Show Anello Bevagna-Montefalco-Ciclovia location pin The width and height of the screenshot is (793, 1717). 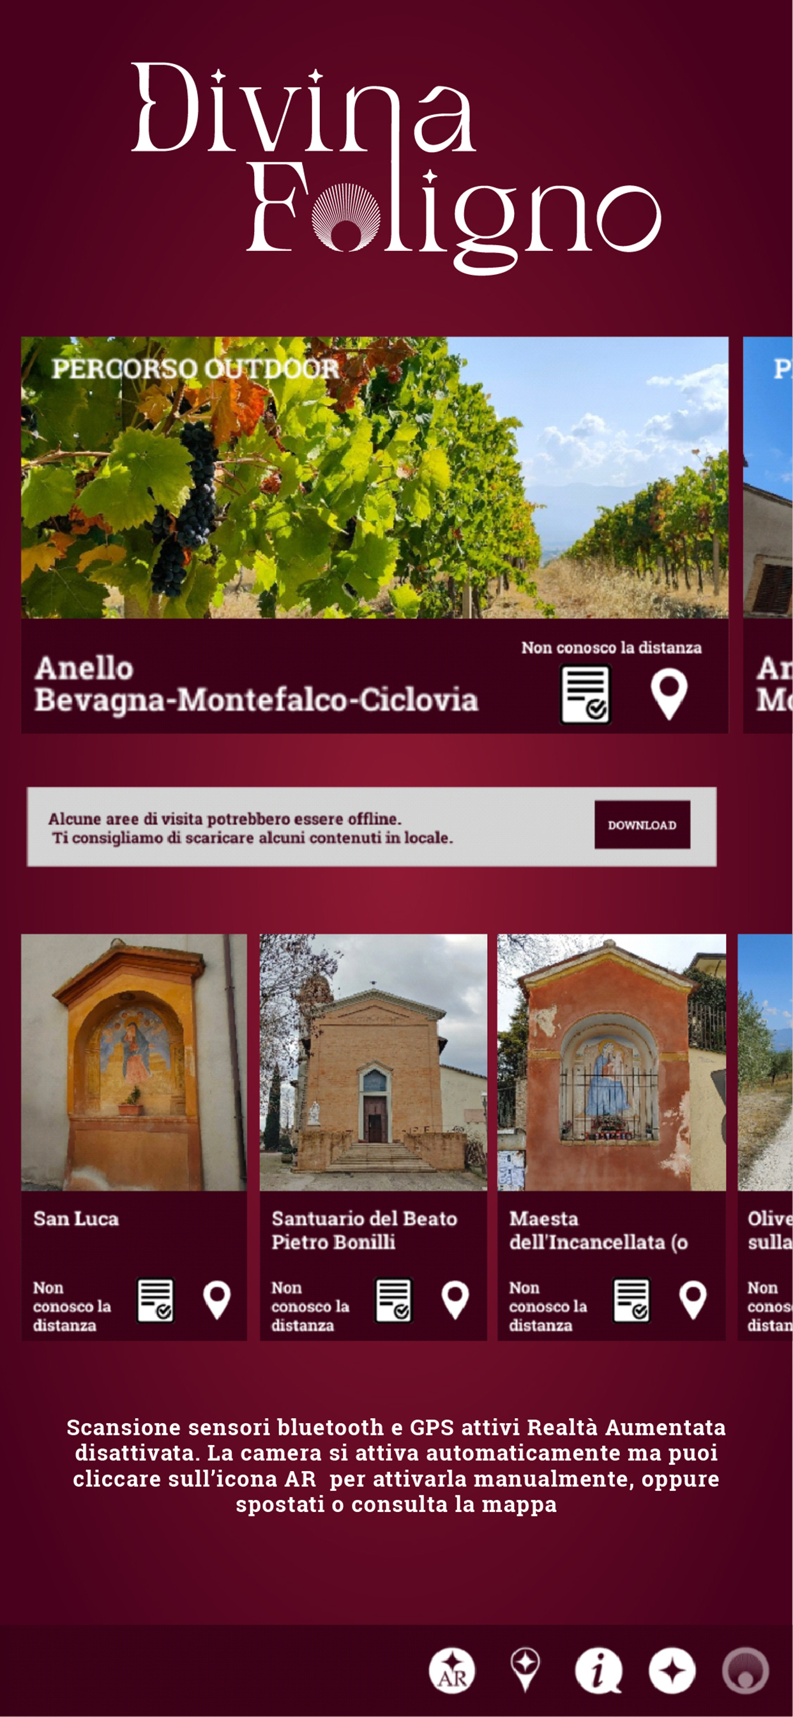[668, 695]
